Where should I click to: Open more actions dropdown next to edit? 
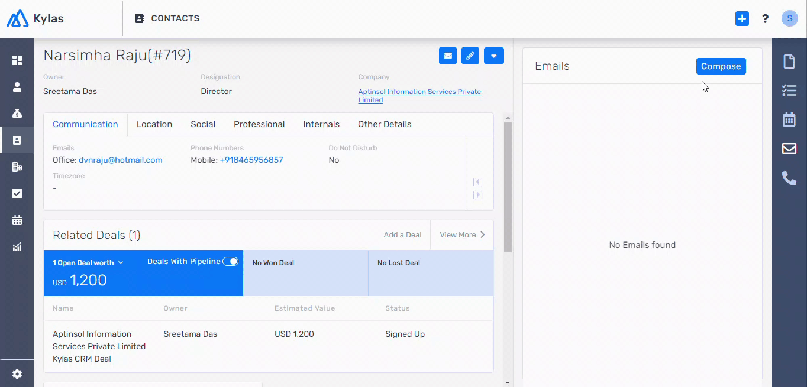(494, 56)
